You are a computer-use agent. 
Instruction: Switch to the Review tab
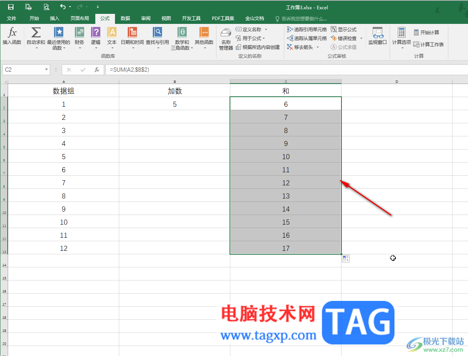[146, 18]
